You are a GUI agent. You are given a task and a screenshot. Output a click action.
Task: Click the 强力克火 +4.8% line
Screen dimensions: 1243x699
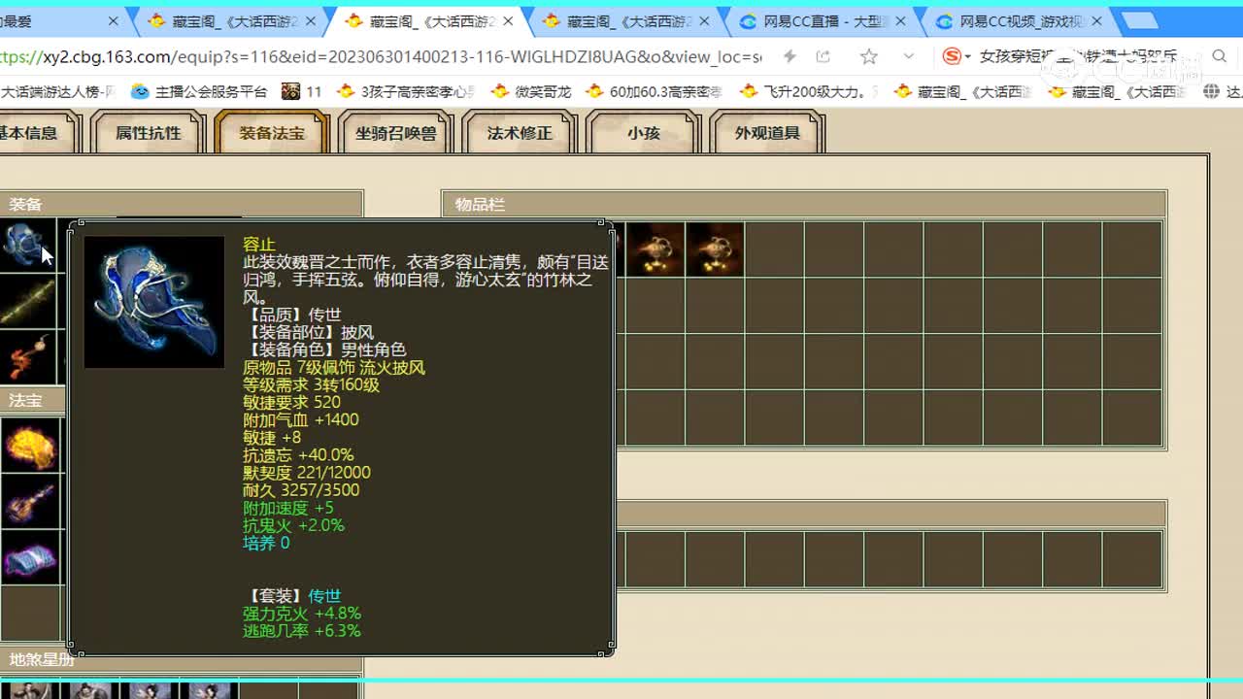click(x=302, y=614)
